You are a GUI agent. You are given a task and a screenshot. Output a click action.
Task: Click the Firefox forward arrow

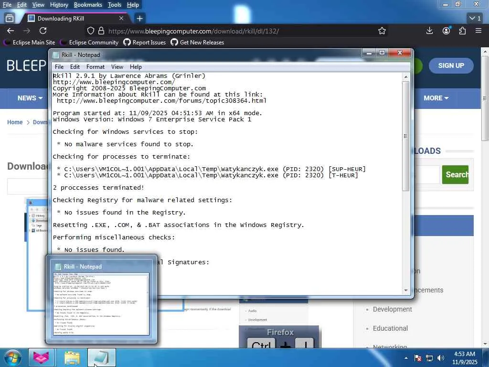pyautogui.click(x=27, y=31)
